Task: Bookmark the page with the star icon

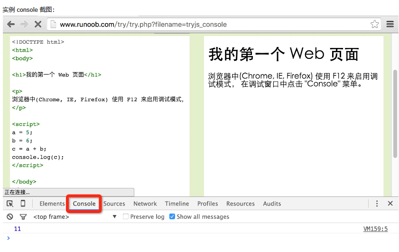Action: [x=375, y=24]
